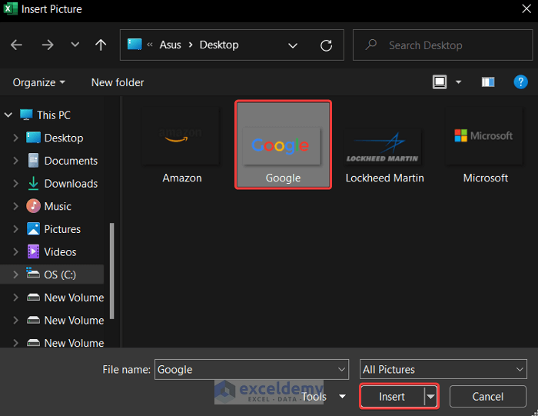Screen dimensions: 538x416
Task: Select the Microsoft image file
Action: pos(485,146)
